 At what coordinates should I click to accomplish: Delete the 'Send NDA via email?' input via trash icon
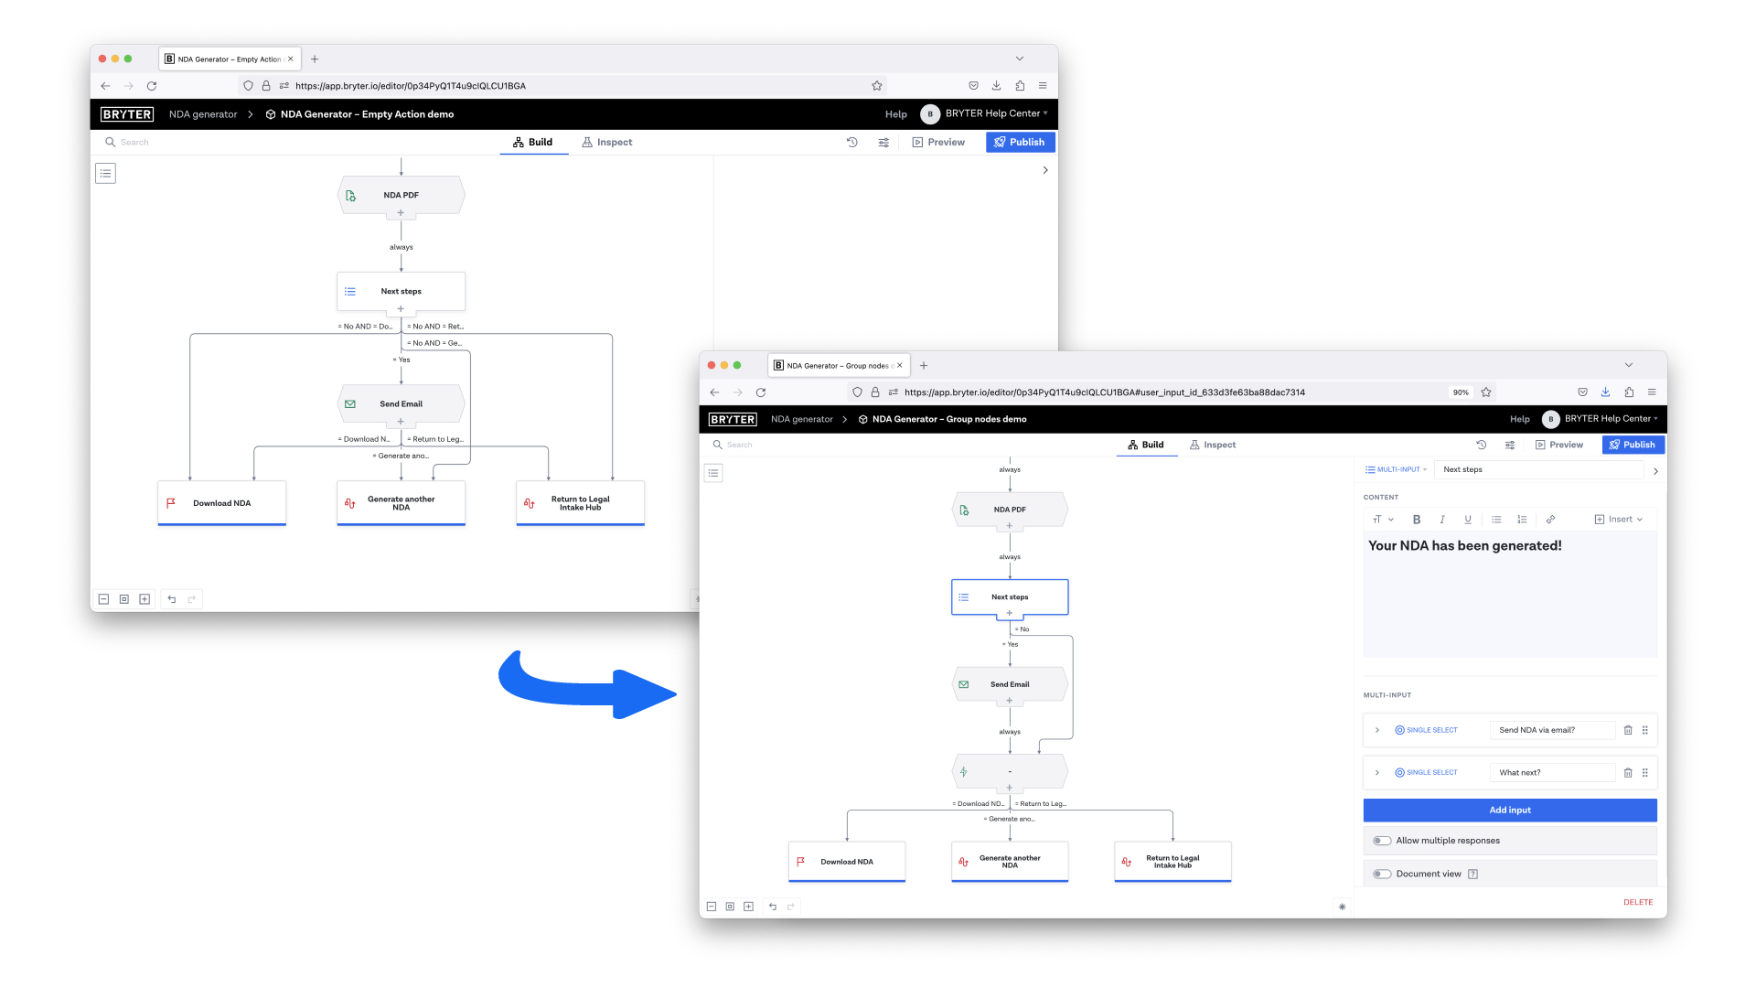pos(1628,730)
